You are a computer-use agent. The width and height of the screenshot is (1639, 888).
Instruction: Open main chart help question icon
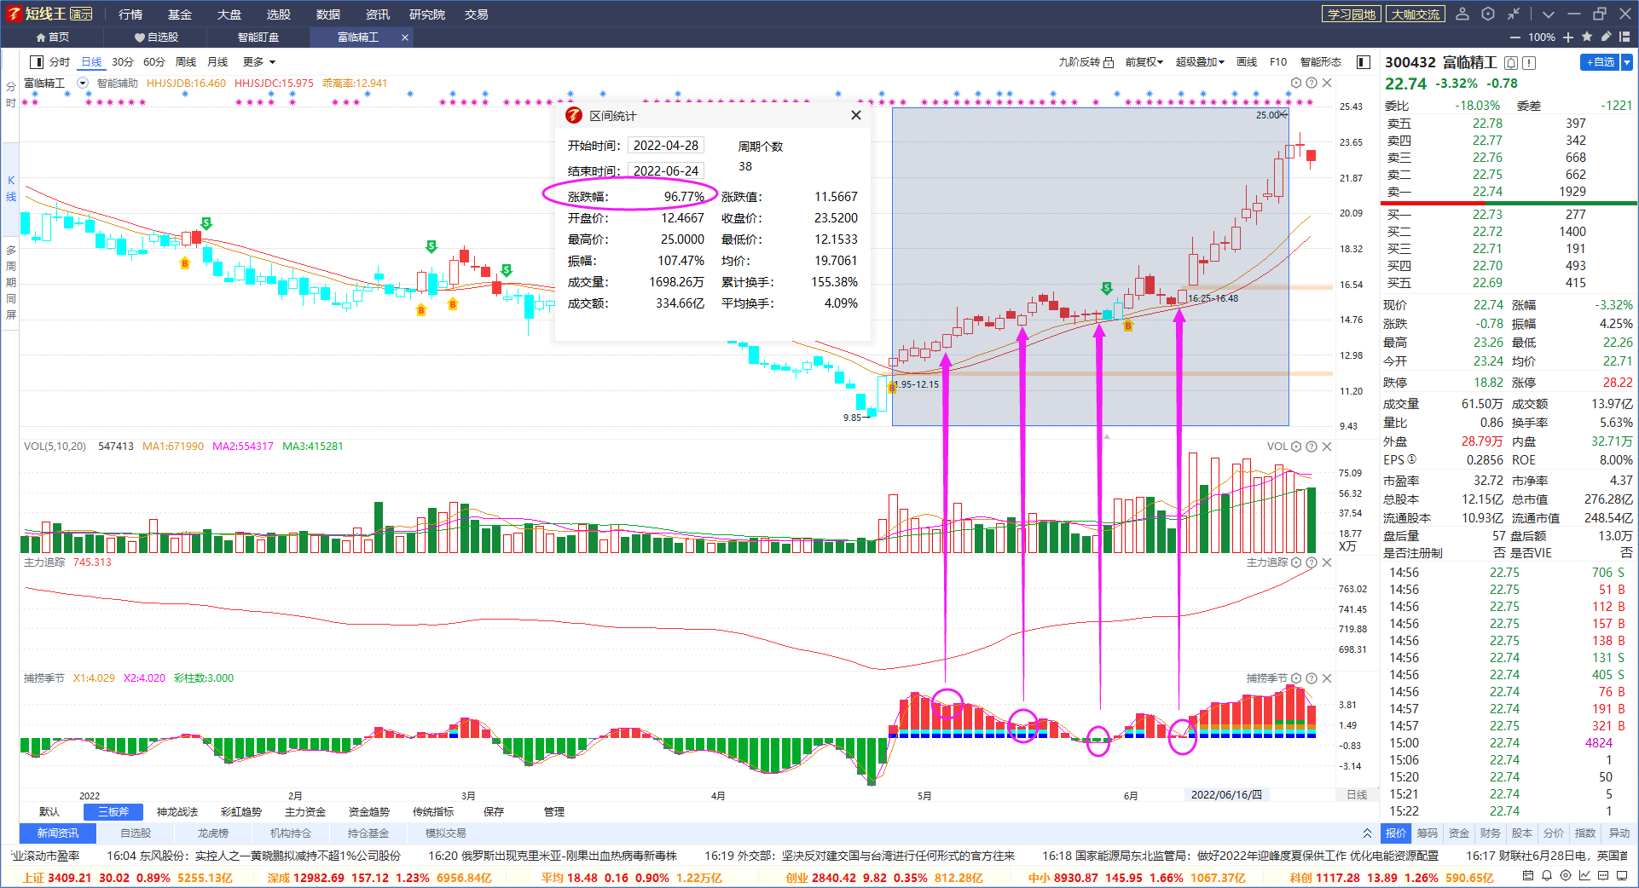(1312, 83)
